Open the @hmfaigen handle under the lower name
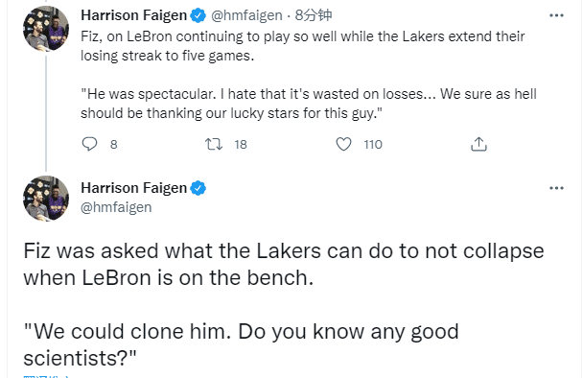Screen dimensions: 583x378 tap(116, 207)
